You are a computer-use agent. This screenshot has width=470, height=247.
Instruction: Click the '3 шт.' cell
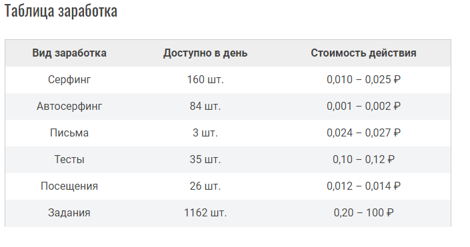pos(205,133)
